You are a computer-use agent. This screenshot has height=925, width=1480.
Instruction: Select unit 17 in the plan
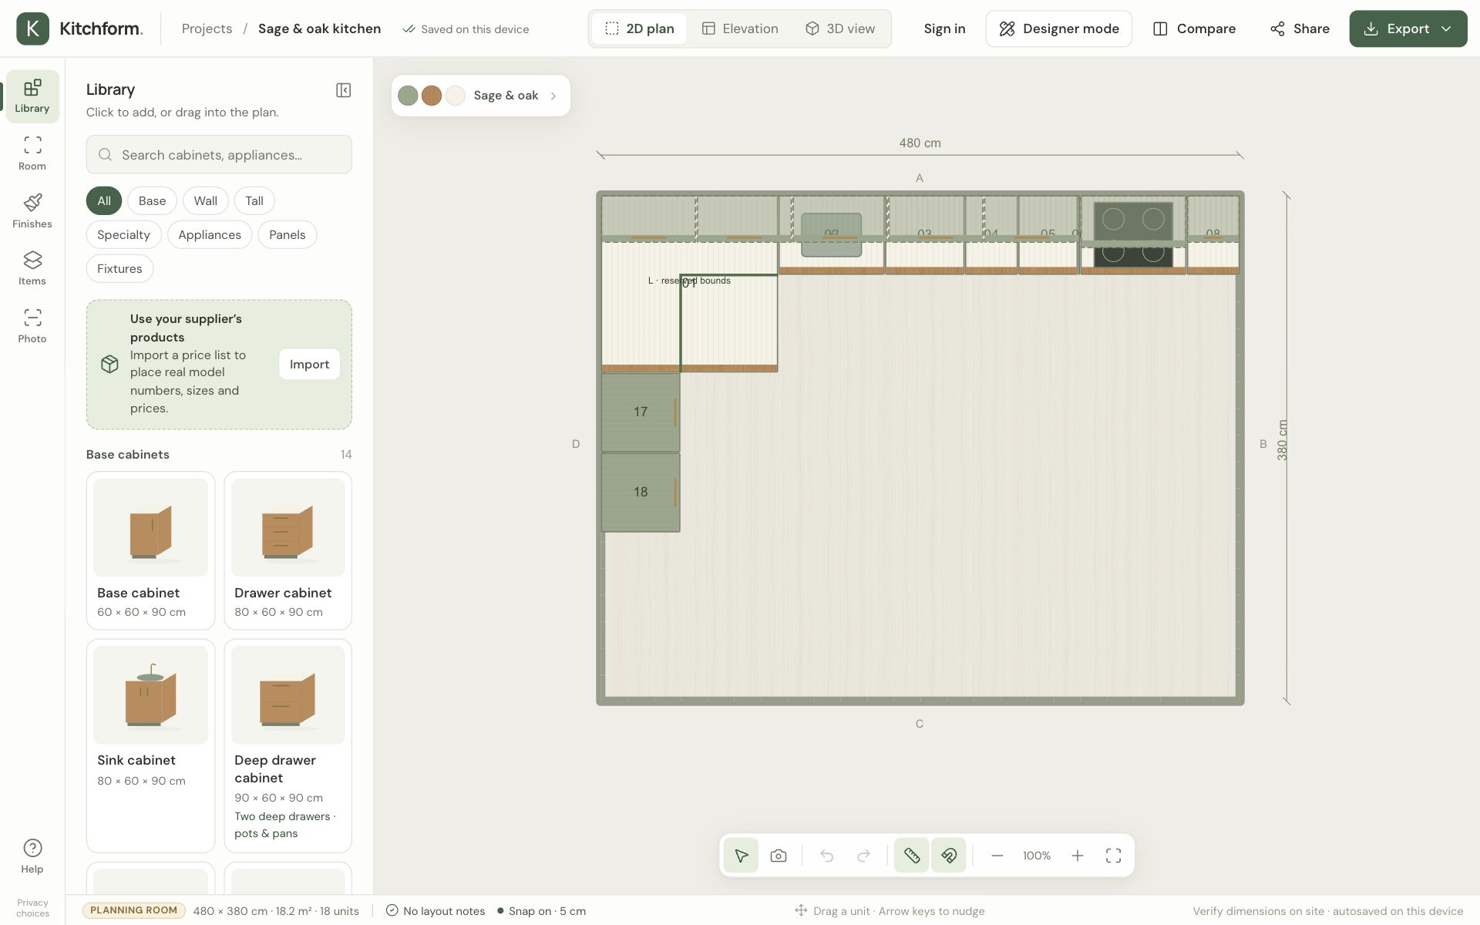click(641, 412)
